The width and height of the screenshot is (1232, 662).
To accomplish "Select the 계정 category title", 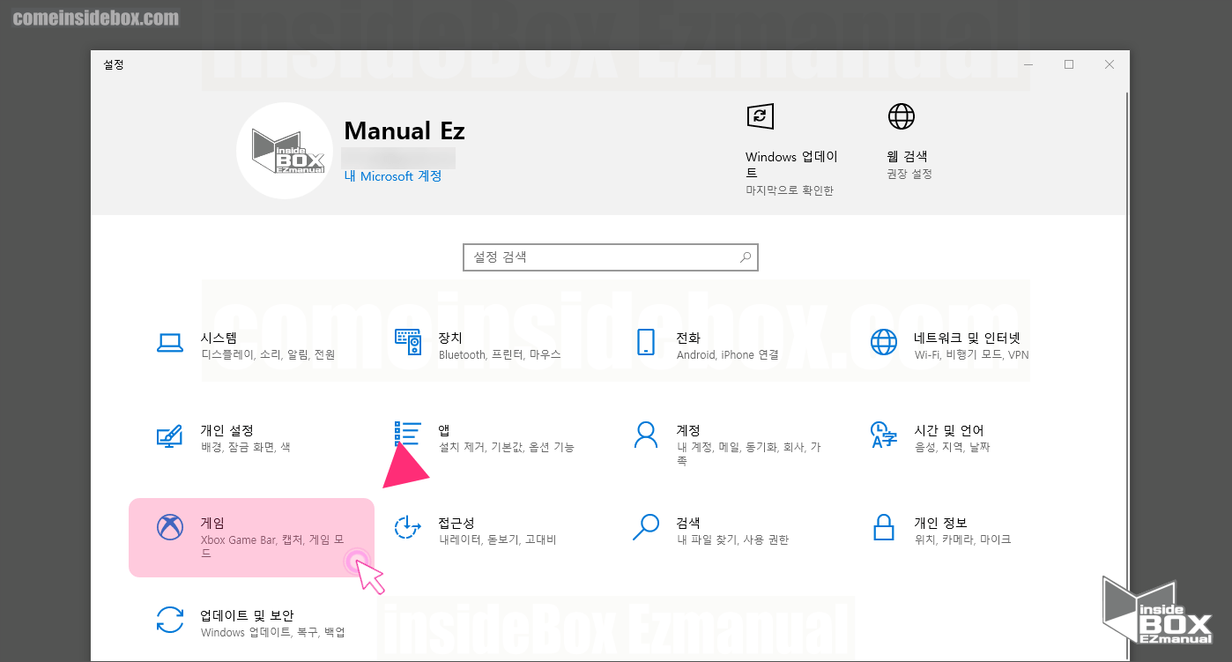I will coord(688,430).
